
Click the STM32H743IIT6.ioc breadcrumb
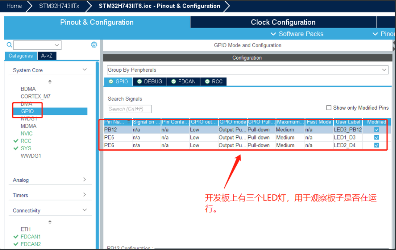tap(159, 6)
